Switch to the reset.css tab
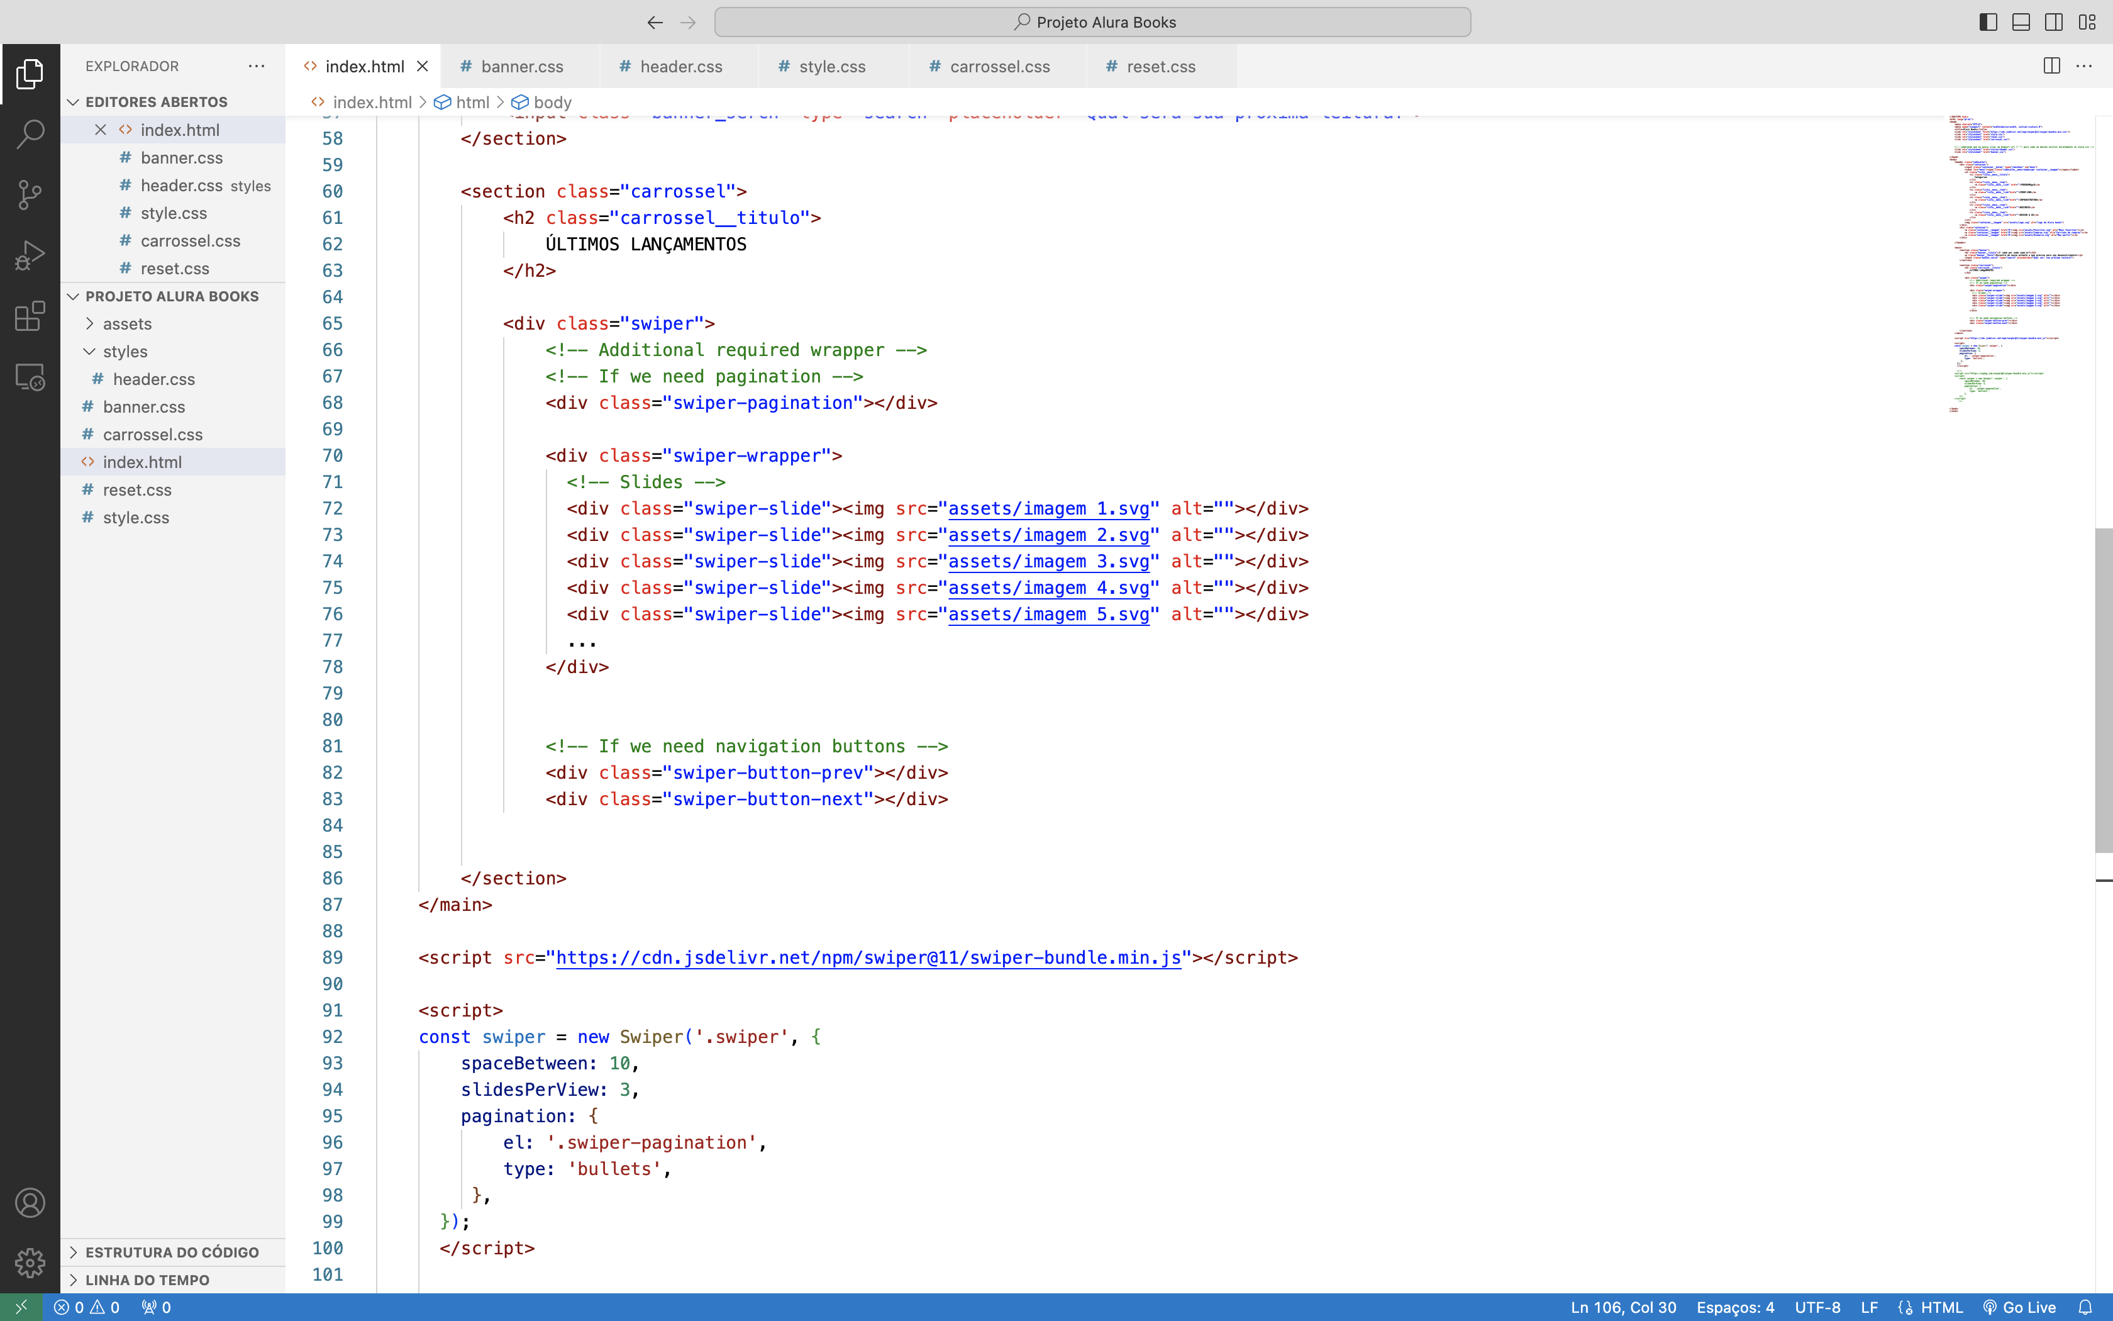 [x=1160, y=67]
